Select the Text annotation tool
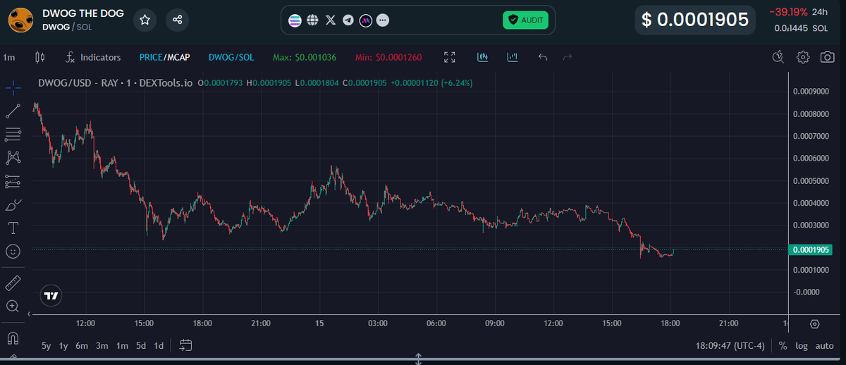Screen dimensions: 846x365 click(x=13, y=228)
